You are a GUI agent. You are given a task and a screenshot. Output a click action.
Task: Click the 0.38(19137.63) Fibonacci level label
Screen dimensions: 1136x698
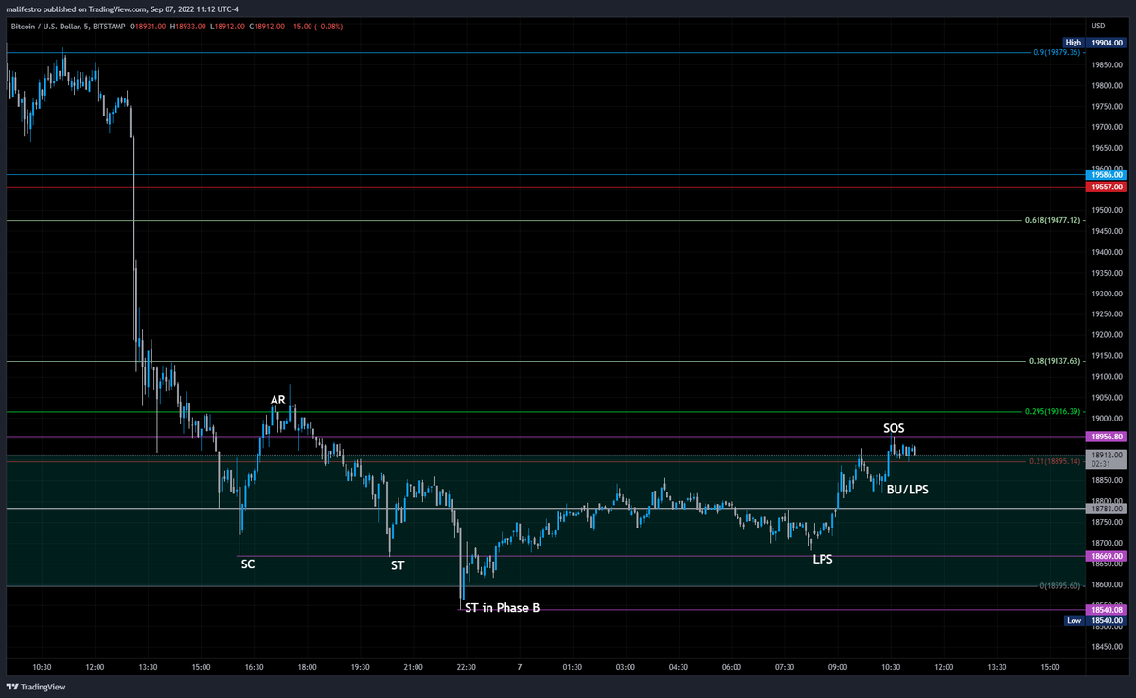[x=1055, y=362]
